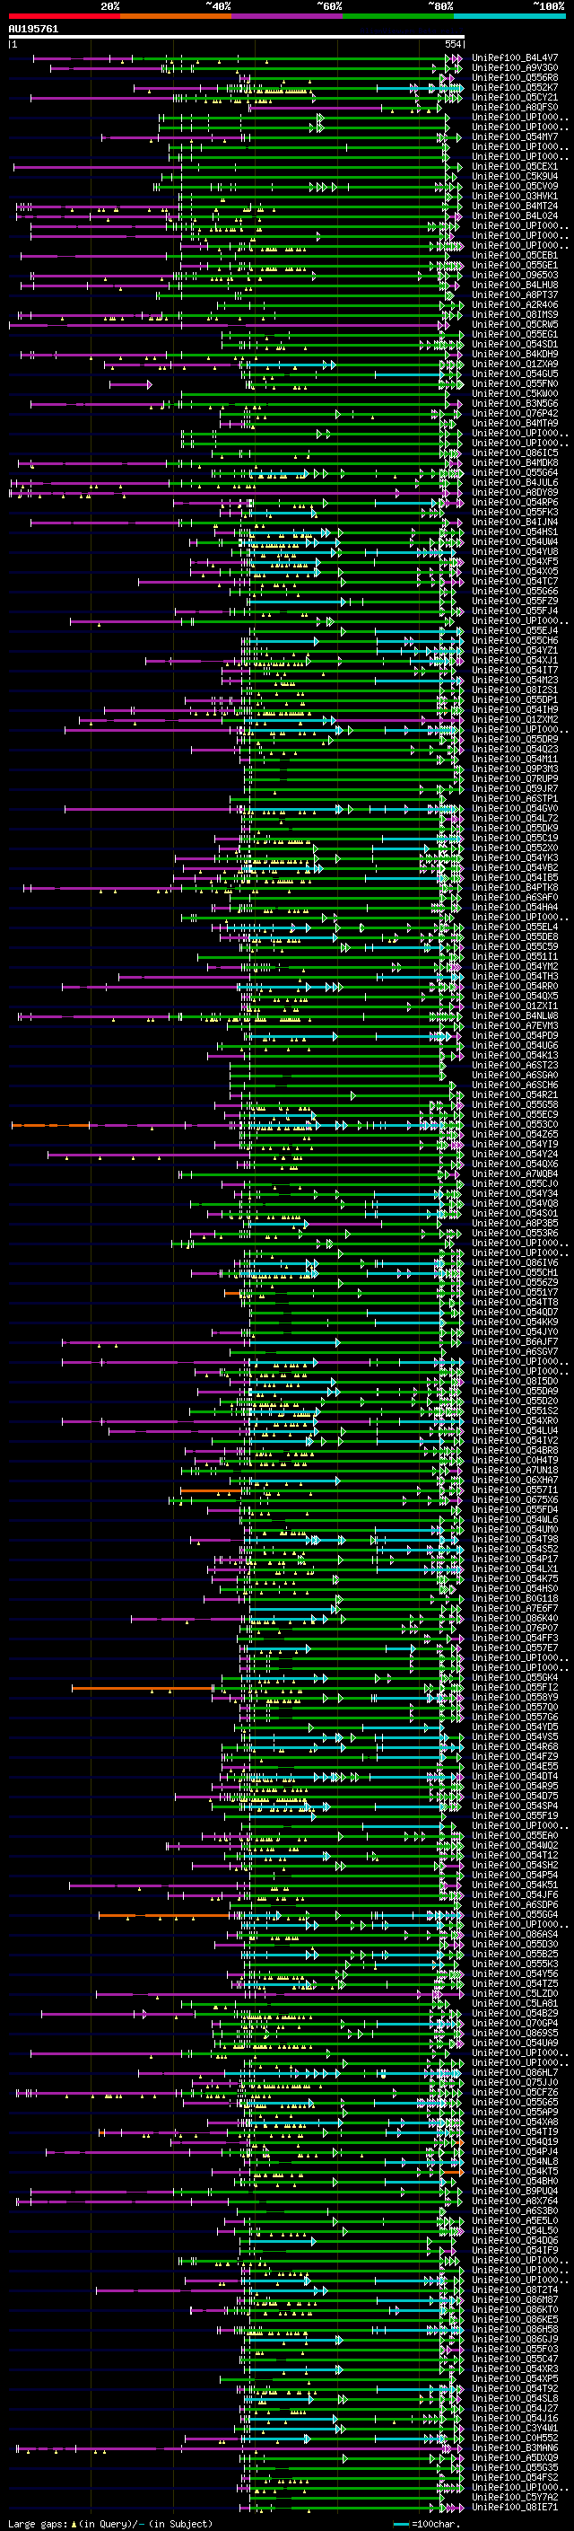Click the red 20% identity legend bar
The width and height of the screenshot is (574, 2531).
(64, 17)
